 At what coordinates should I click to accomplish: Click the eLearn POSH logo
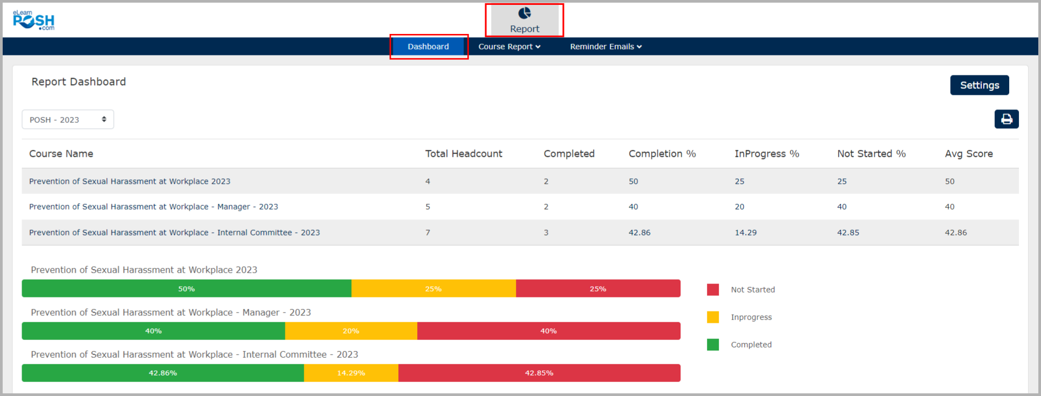click(33, 20)
